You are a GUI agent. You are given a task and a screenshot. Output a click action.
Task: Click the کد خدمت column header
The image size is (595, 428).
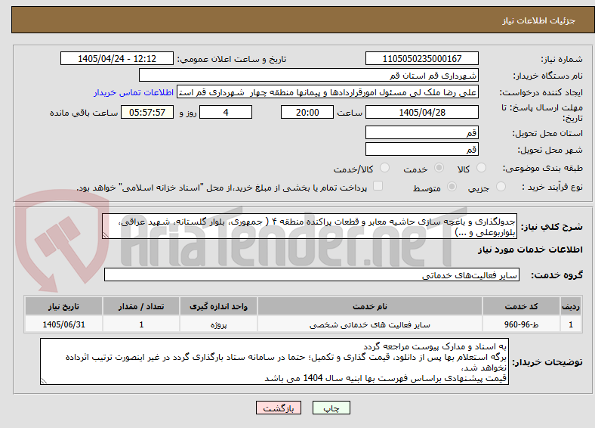pyautogui.click(x=521, y=306)
